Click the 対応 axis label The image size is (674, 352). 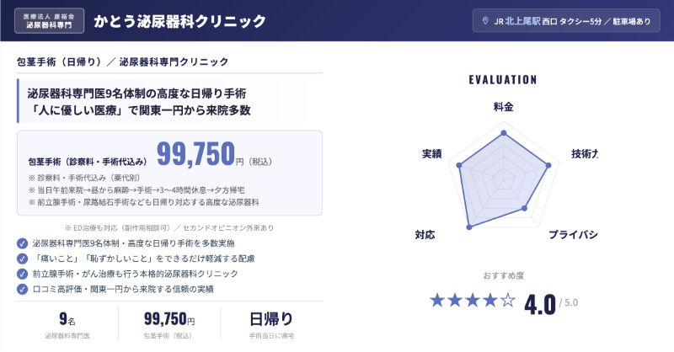425,233
